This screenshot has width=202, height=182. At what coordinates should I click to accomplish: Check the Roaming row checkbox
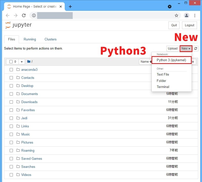[x=11, y=151]
